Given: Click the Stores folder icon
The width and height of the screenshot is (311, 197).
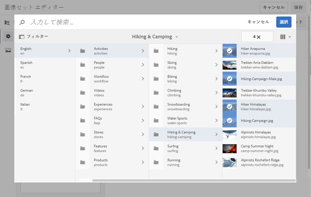Looking at the screenshot, I should 83,135.
